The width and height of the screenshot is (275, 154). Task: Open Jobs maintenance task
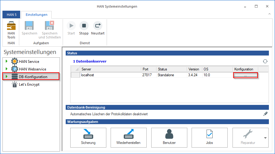click(209, 138)
